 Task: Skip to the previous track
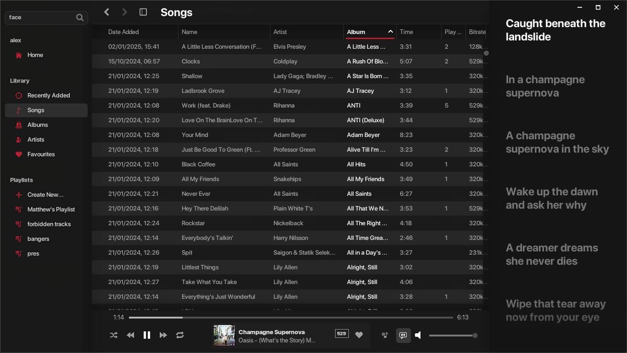[x=130, y=335]
